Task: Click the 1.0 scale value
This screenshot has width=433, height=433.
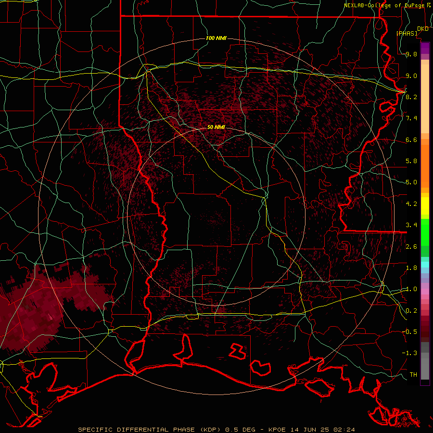Action: pyautogui.click(x=411, y=289)
